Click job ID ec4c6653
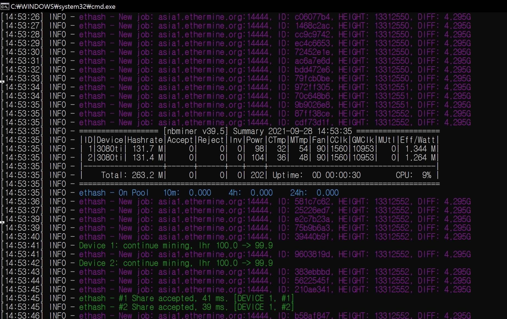The width and height of the screenshot is (507, 319). pos(312,43)
